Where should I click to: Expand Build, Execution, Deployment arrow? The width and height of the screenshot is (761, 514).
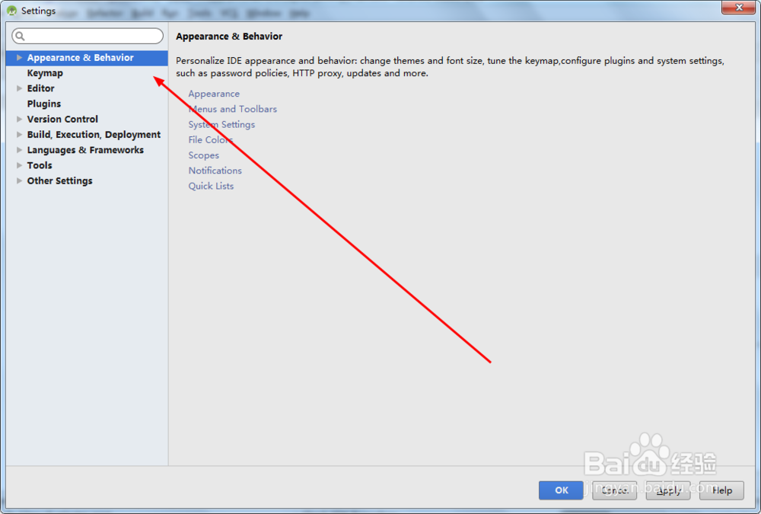pos(20,135)
